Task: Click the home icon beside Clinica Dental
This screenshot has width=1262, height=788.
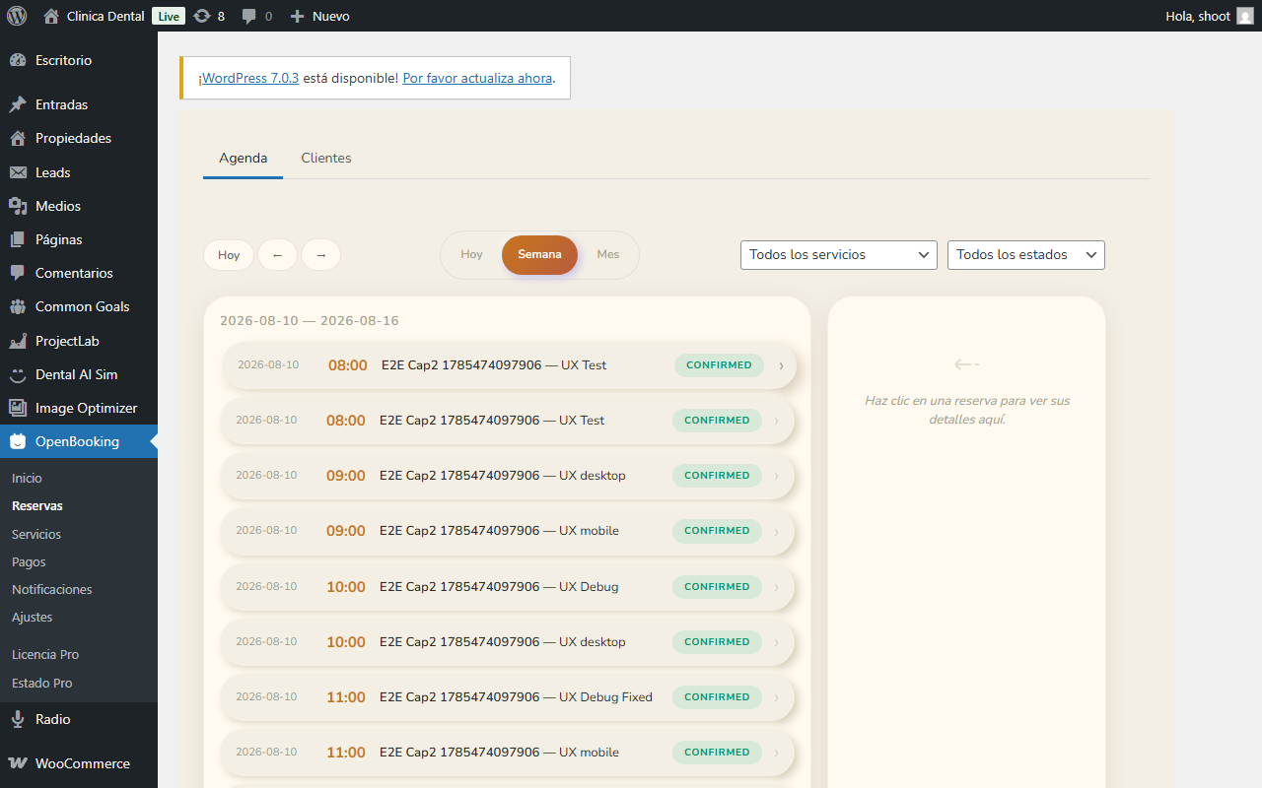Action: [51, 16]
